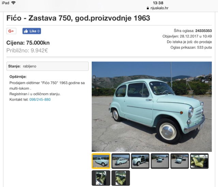Tap the padlock icon beside njuskalo.hr
218x187 pixels.
(148, 8)
